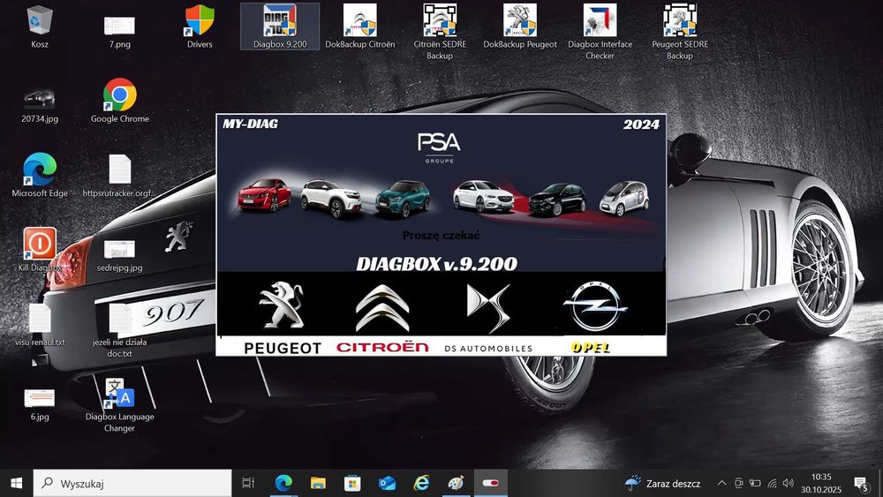Click the teal DS car image
The image size is (883, 497).
pyautogui.click(x=402, y=198)
